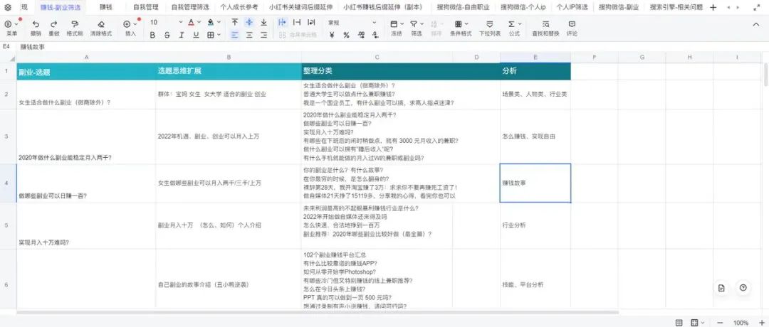This screenshot has width=769, height=327.
Task: Set horizontal align right
Action: tap(264, 36)
